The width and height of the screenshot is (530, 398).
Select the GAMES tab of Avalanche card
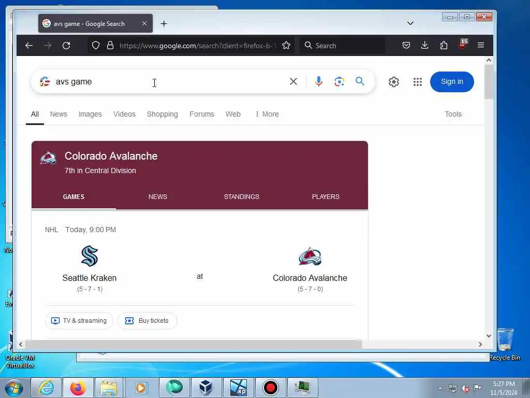pos(73,196)
